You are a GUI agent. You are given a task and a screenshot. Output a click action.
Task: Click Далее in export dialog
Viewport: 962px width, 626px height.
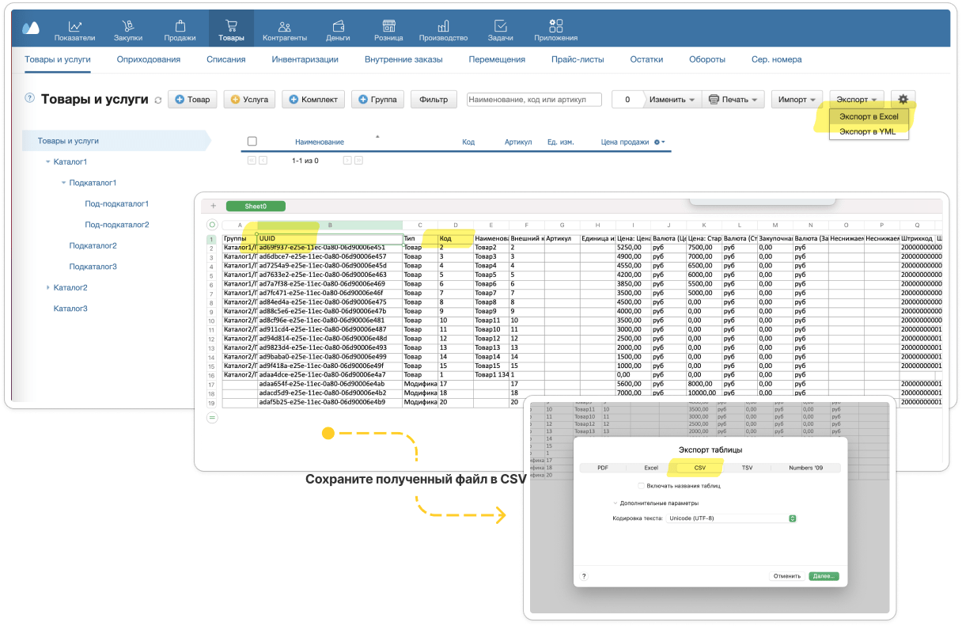(x=824, y=576)
